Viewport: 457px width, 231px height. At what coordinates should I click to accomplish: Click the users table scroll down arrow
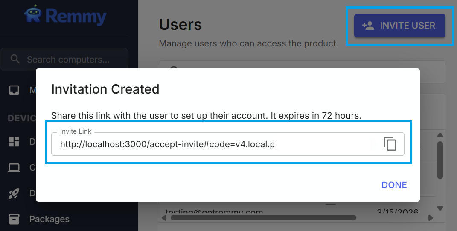tap(440, 208)
